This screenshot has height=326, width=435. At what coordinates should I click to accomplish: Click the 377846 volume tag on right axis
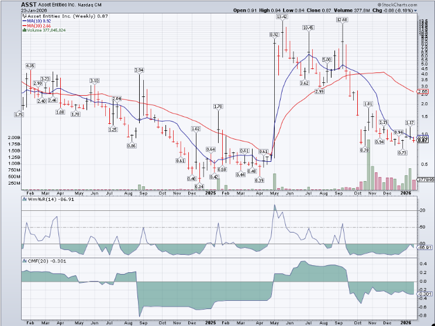[425, 180]
